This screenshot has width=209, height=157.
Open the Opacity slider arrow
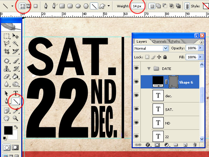coord(200,48)
